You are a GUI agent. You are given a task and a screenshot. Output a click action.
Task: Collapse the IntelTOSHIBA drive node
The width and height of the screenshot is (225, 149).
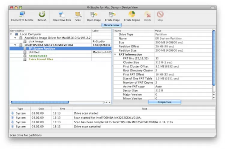pyautogui.click(x=15, y=45)
